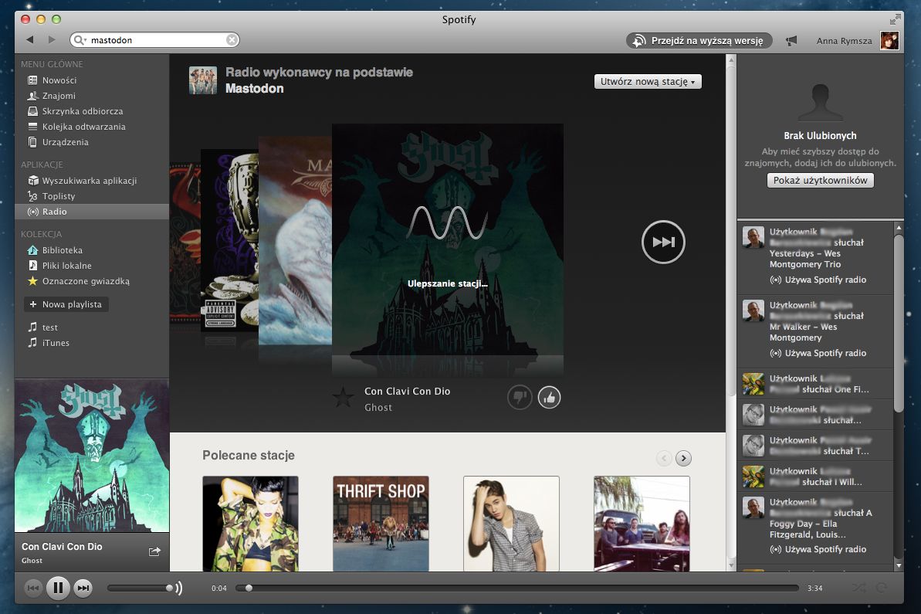Open the plaid-shirt boy station thumbnail
921x614 pixels.
511,524
